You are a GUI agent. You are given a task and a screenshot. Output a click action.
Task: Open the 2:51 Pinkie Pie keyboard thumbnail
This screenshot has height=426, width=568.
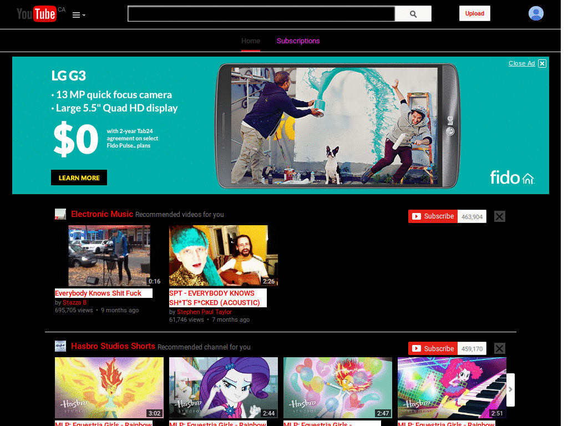pyautogui.click(x=452, y=388)
